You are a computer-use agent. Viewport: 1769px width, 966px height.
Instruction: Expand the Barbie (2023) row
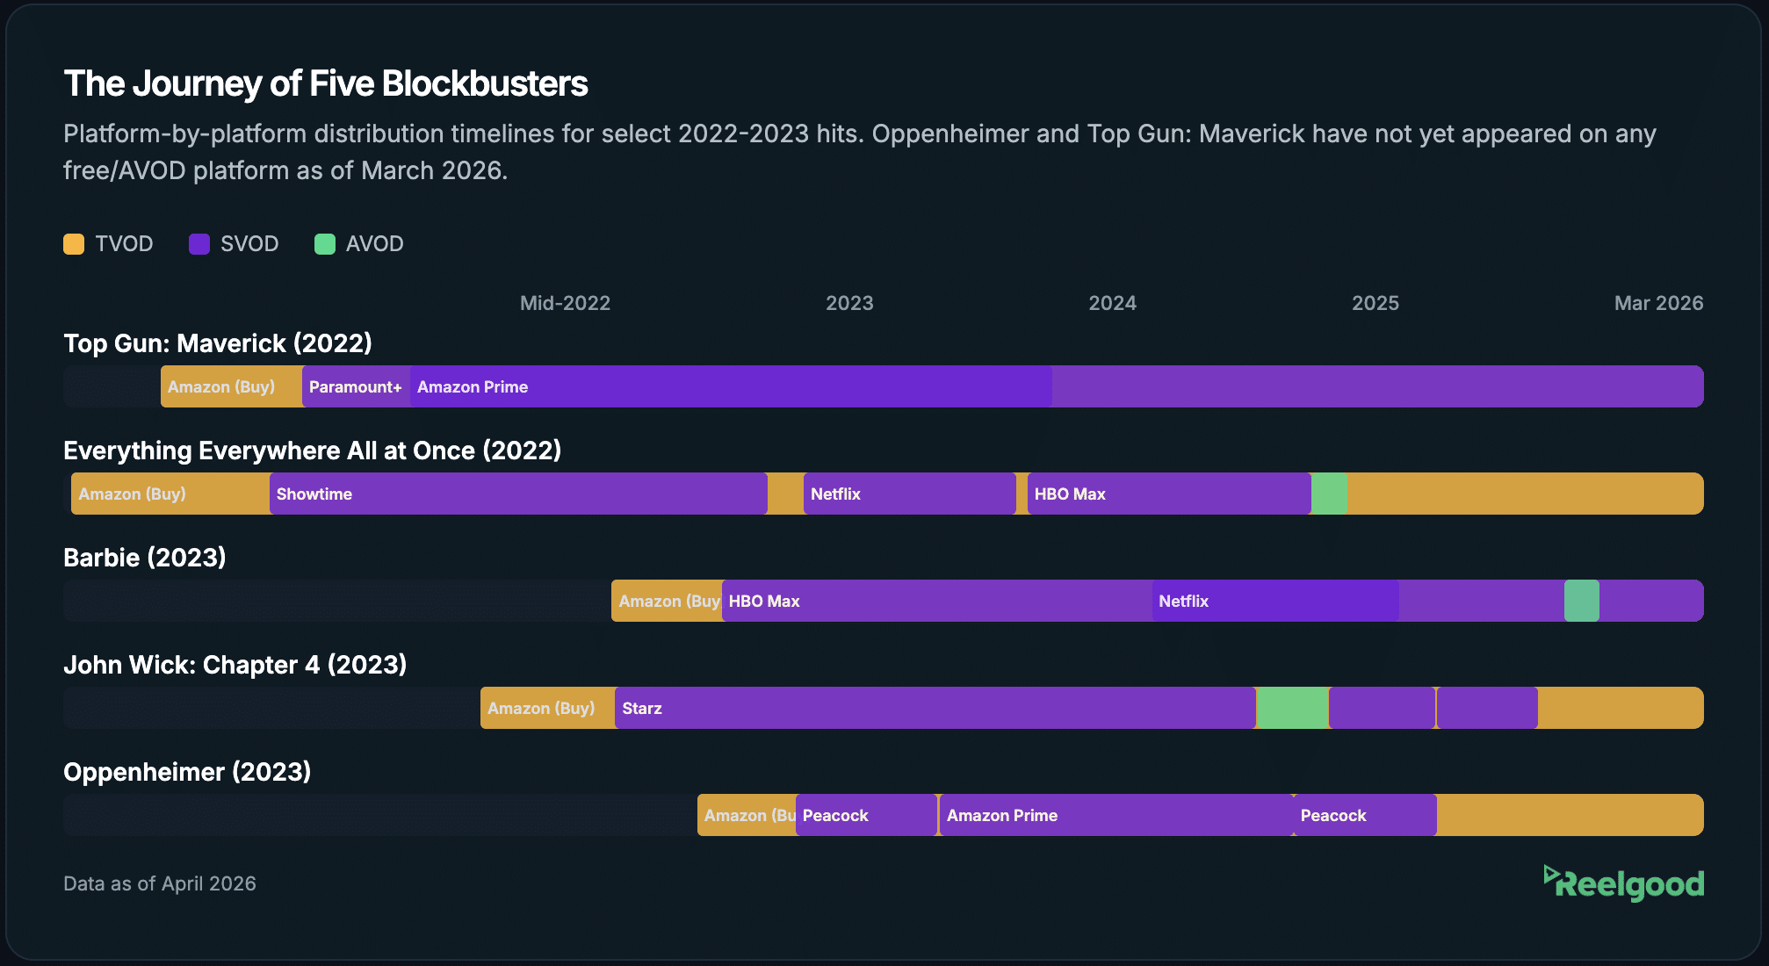coord(144,558)
